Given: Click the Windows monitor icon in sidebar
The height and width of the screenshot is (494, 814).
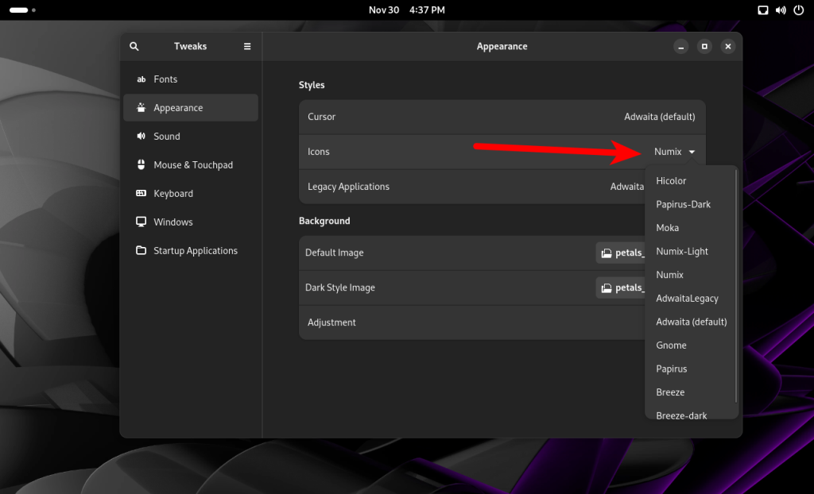Looking at the screenshot, I should (141, 222).
